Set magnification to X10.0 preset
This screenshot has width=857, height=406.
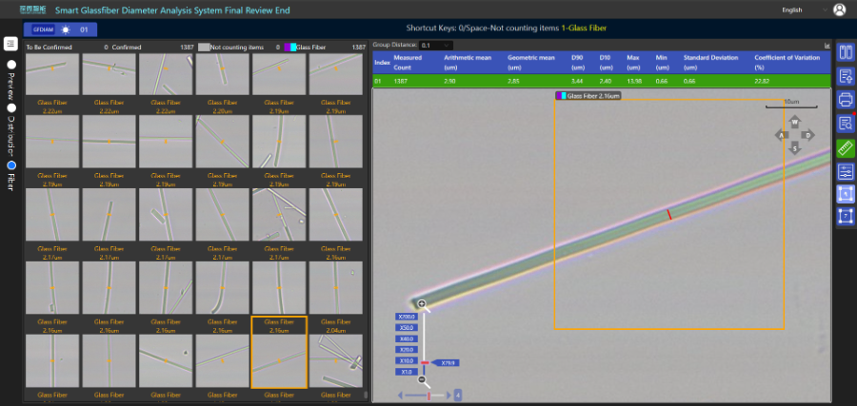pos(407,361)
